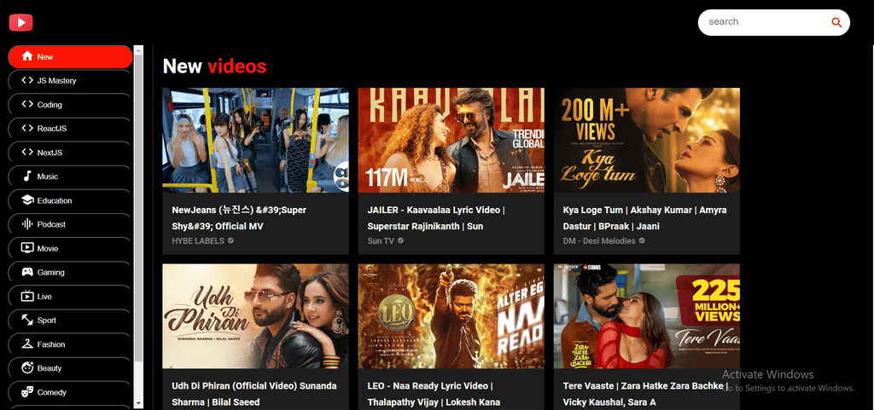This screenshot has height=410, width=874.
Task: Click the code icon beside JS Mastery
Action: coord(26,80)
